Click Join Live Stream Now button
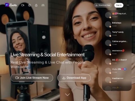The image size is (135, 101). [32, 78]
